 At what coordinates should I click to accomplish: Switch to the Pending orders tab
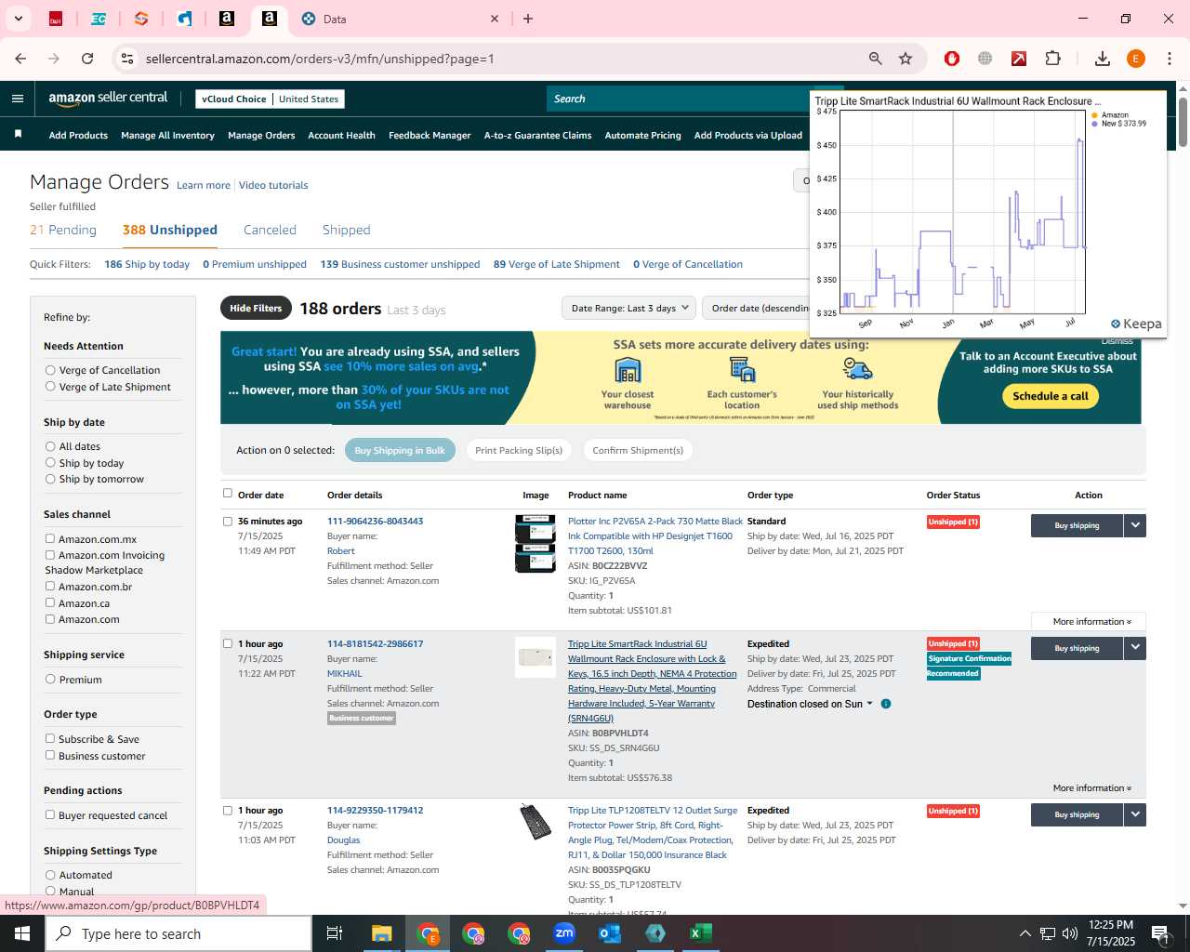(63, 230)
